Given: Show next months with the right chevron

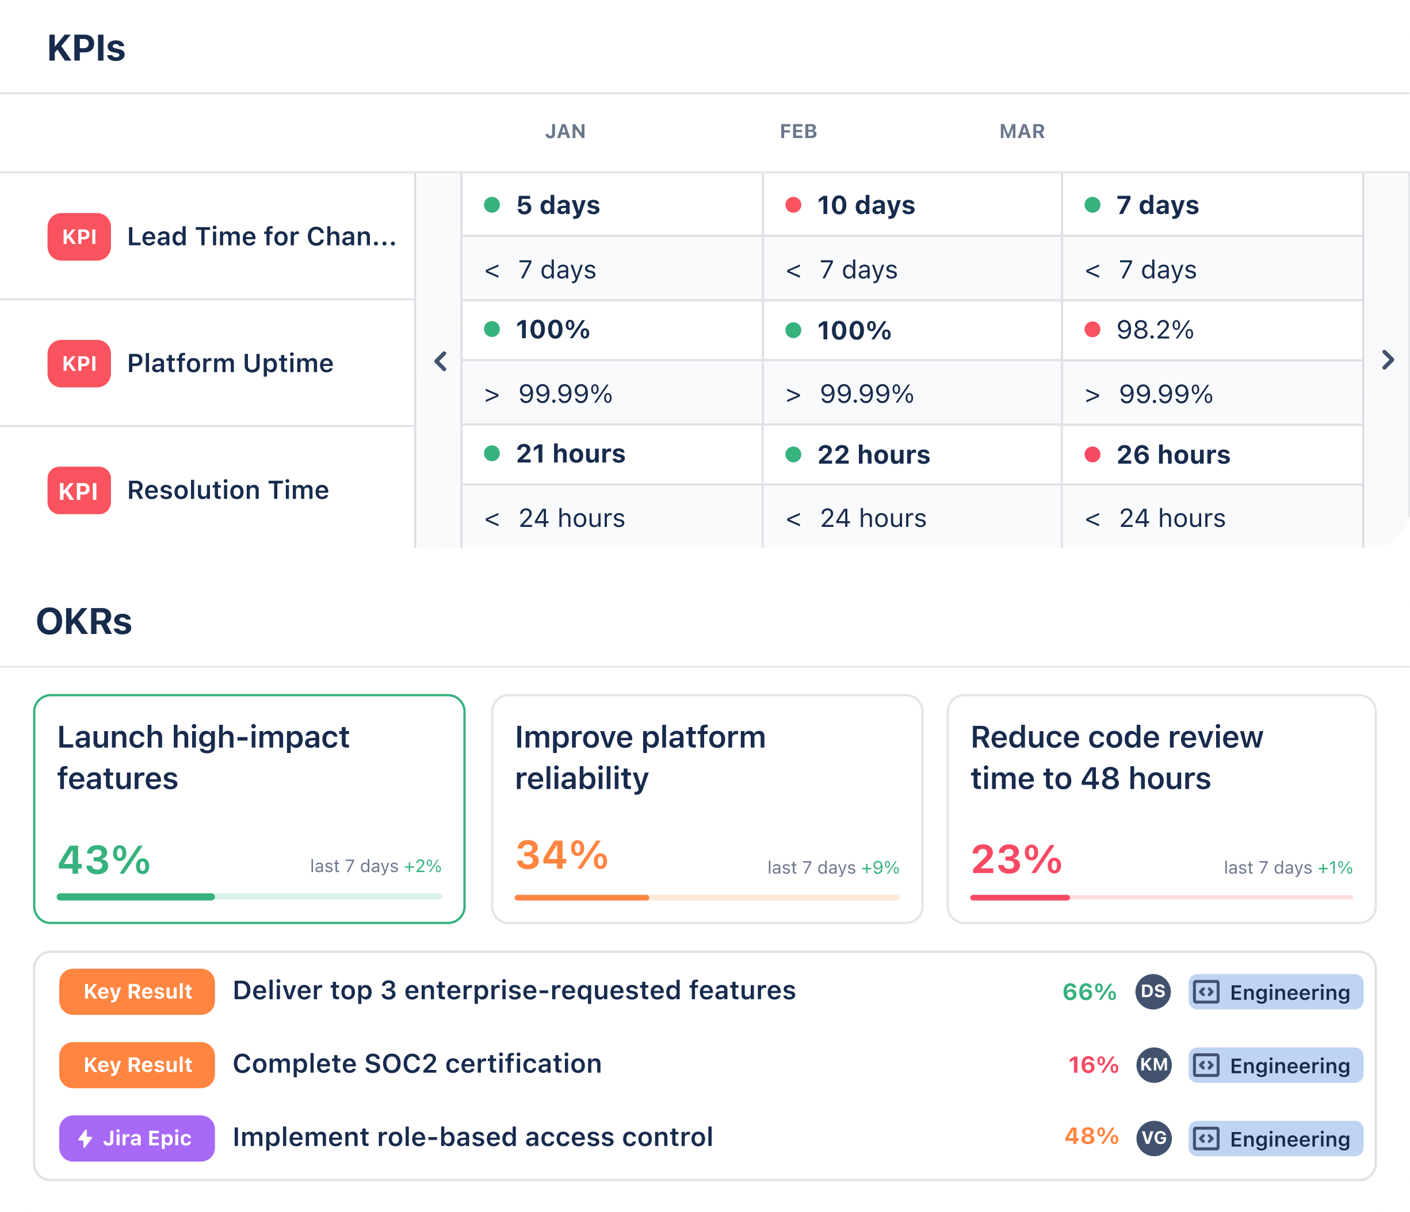Looking at the screenshot, I should (1388, 360).
